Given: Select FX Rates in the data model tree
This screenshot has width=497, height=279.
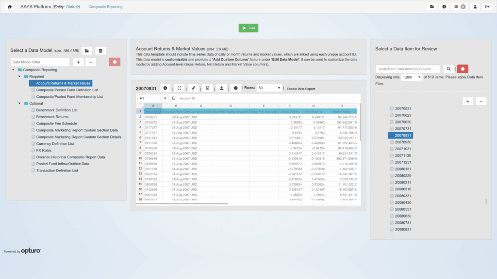Looking at the screenshot, I should 44,150.
